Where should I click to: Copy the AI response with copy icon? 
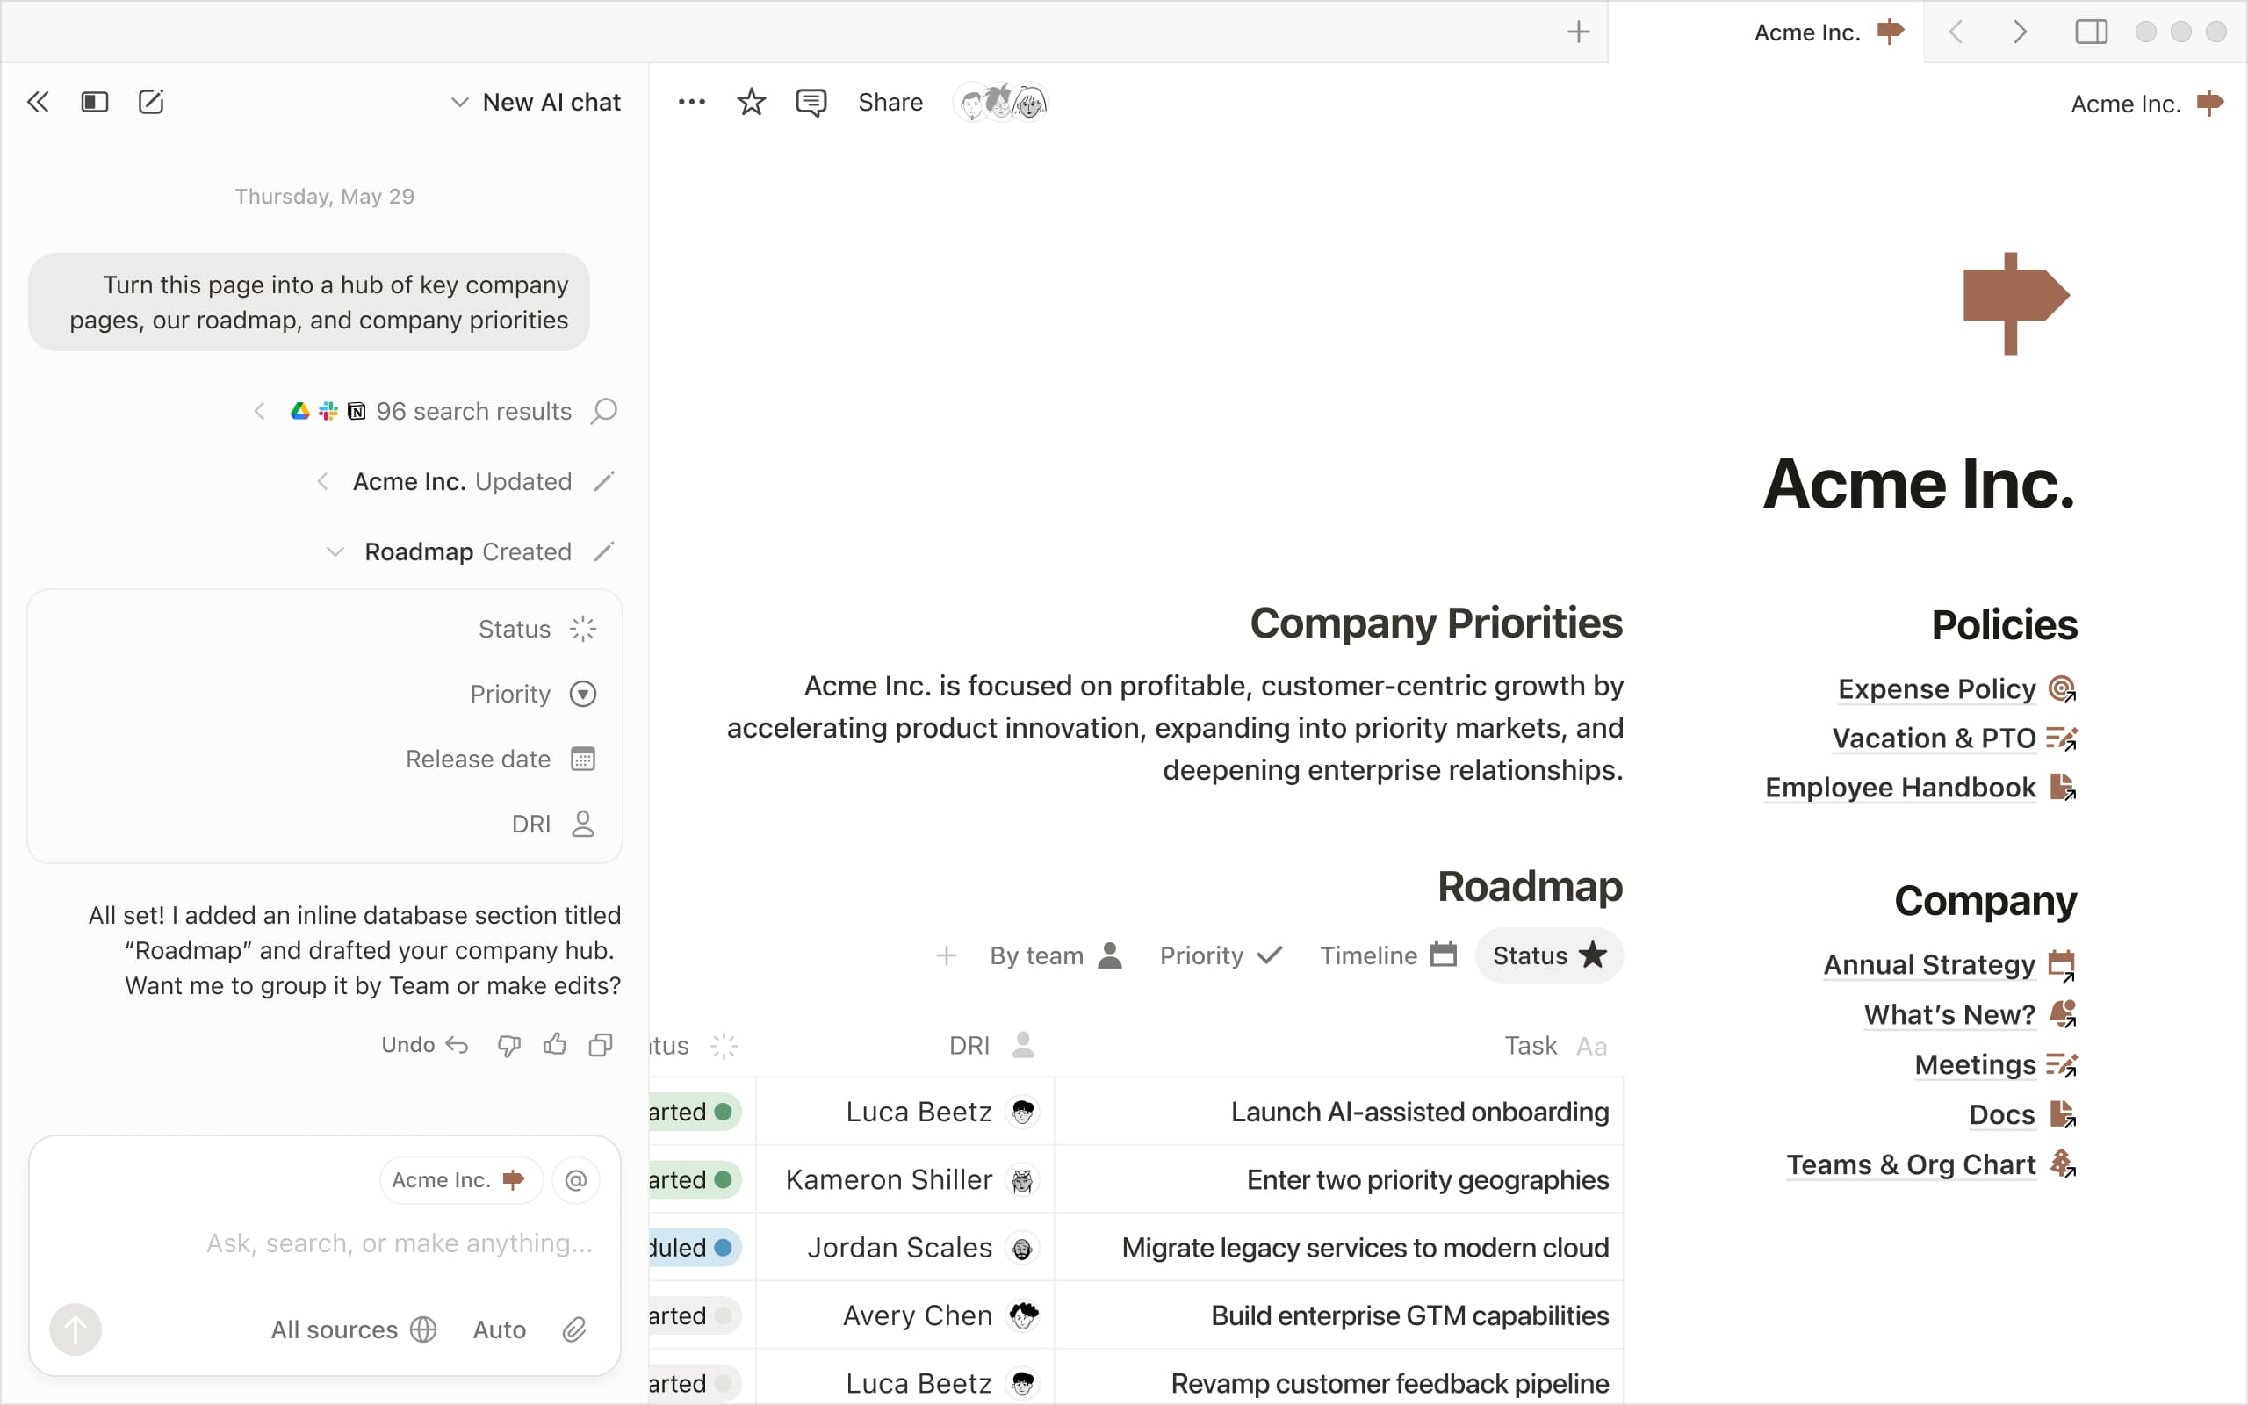(x=601, y=1044)
